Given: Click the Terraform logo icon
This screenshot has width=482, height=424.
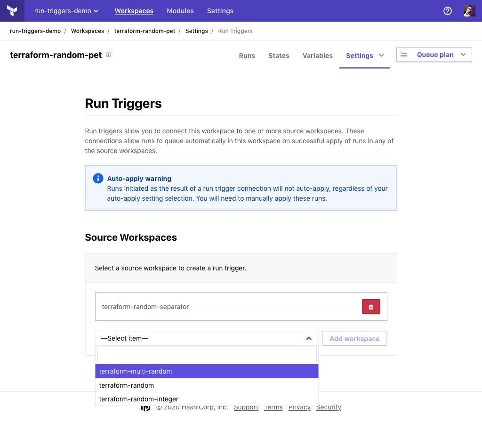Looking at the screenshot, I should pos(12,11).
